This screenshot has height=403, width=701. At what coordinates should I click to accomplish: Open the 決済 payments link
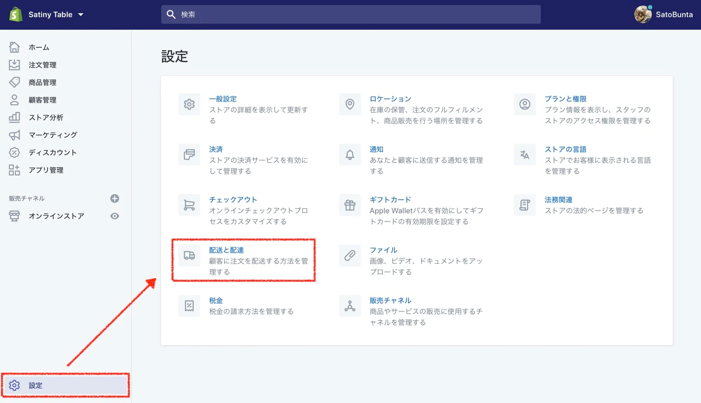pyautogui.click(x=216, y=149)
